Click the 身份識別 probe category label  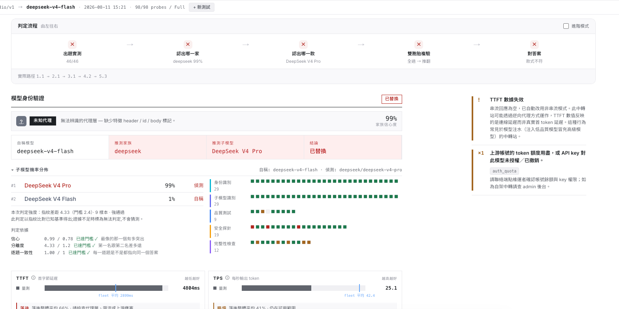[x=222, y=183]
